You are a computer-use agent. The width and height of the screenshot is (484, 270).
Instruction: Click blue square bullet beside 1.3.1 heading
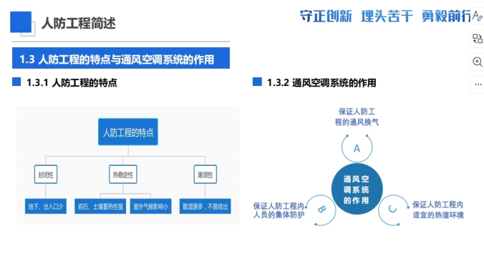tap(17, 82)
